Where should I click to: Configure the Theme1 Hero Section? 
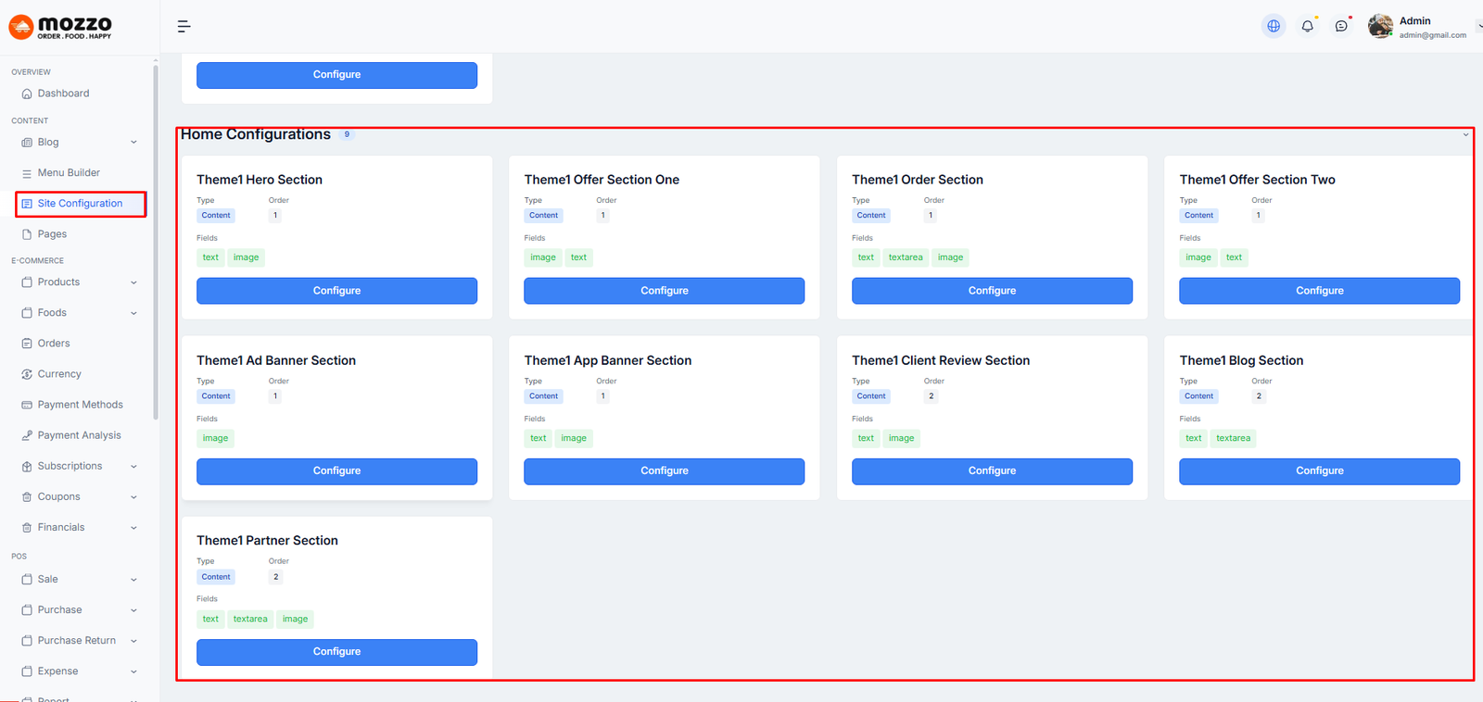[336, 291]
